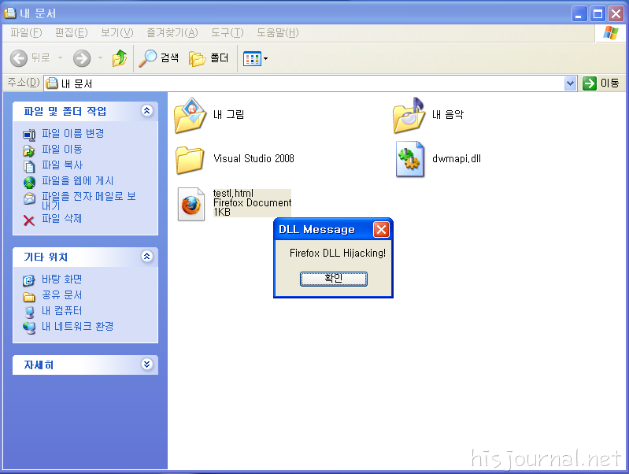The width and height of the screenshot is (629, 474).
Task: Click the 내 문서 window title icon
Action: click(10, 13)
